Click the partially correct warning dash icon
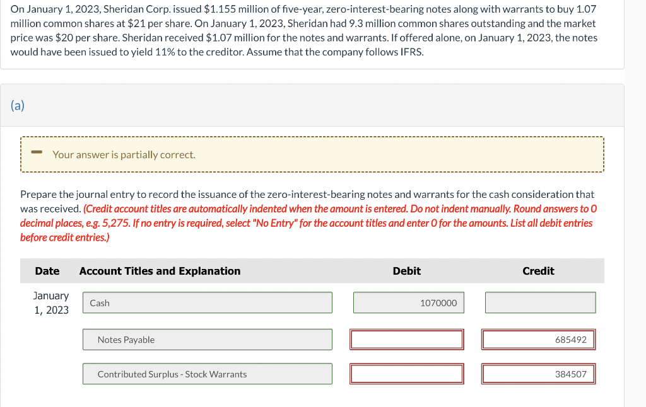646x407 pixels. click(37, 153)
